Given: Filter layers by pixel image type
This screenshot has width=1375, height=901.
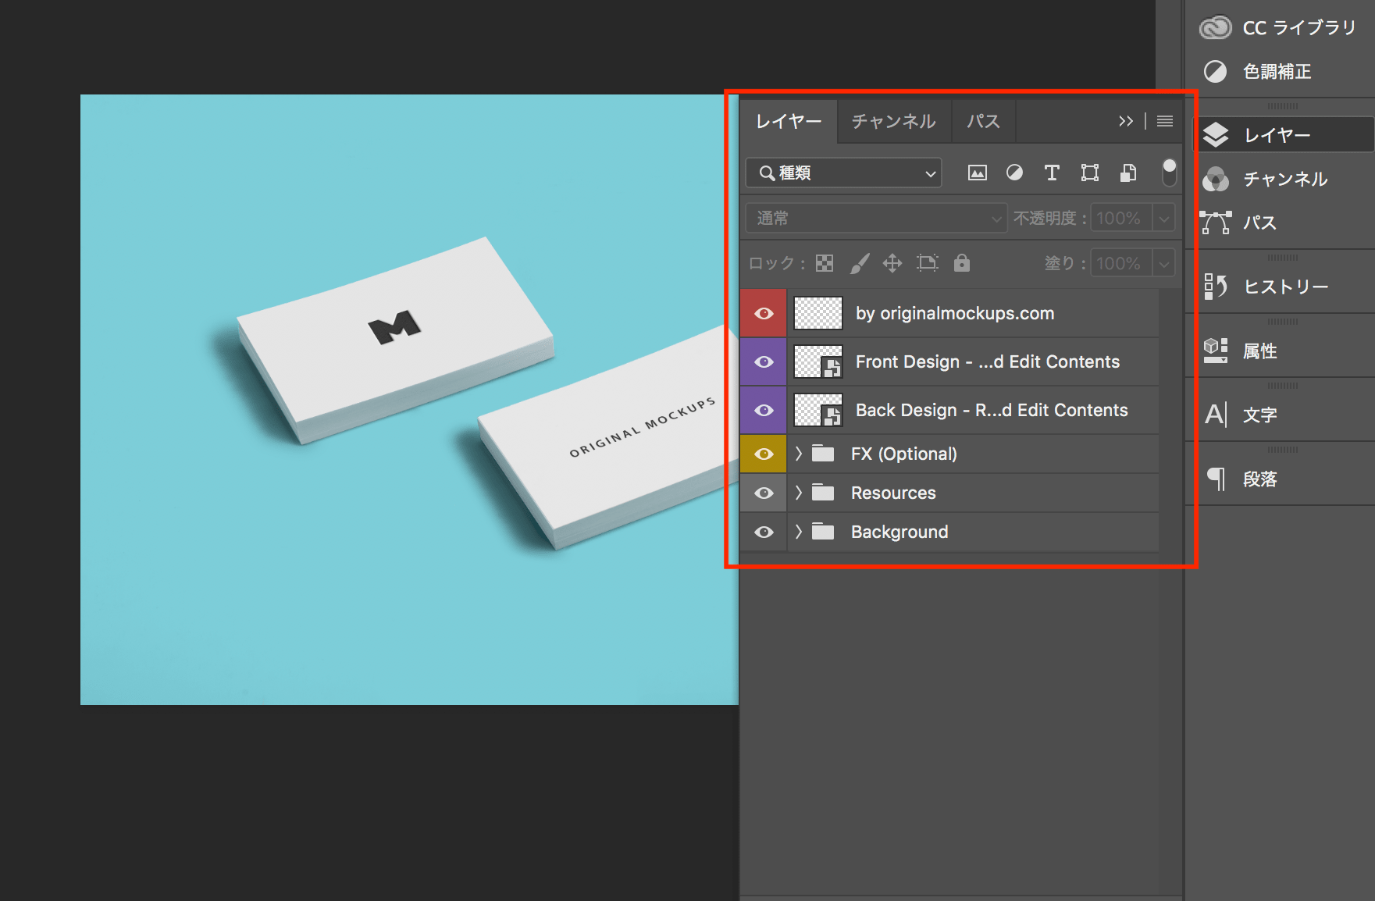Looking at the screenshot, I should pyautogui.click(x=977, y=173).
